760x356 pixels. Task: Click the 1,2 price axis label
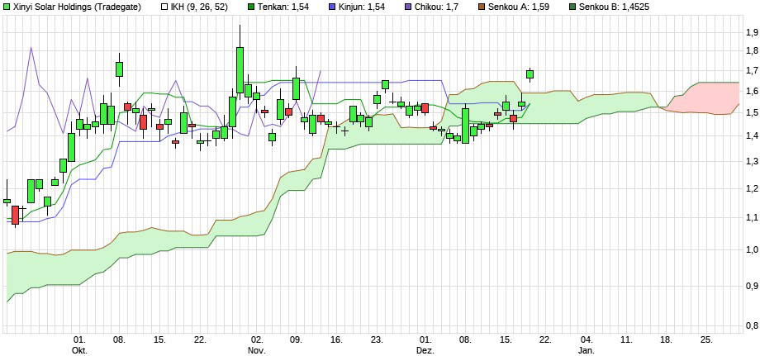click(753, 188)
